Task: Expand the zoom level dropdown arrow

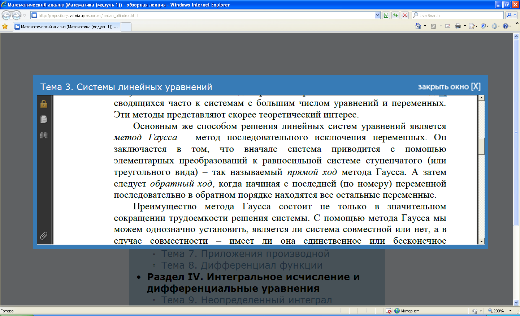Action: (510, 311)
